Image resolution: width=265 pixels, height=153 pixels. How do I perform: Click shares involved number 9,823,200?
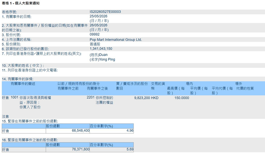(x=142, y=98)
